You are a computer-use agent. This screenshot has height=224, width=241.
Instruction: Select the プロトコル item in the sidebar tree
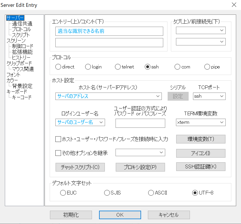pos(21,29)
